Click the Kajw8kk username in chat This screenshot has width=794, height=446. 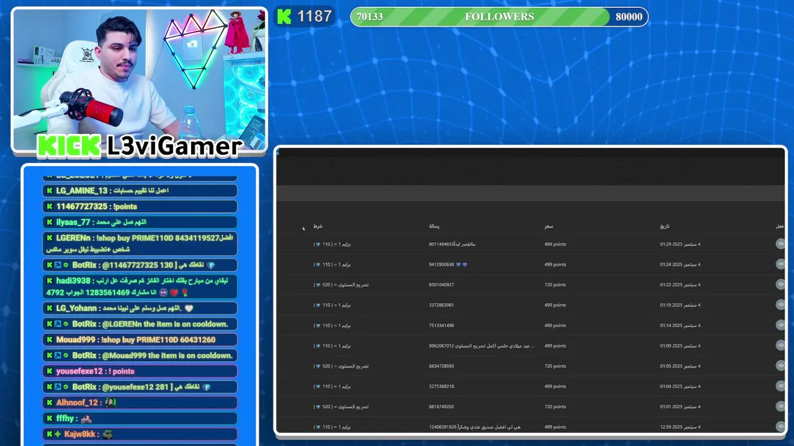click(x=79, y=434)
